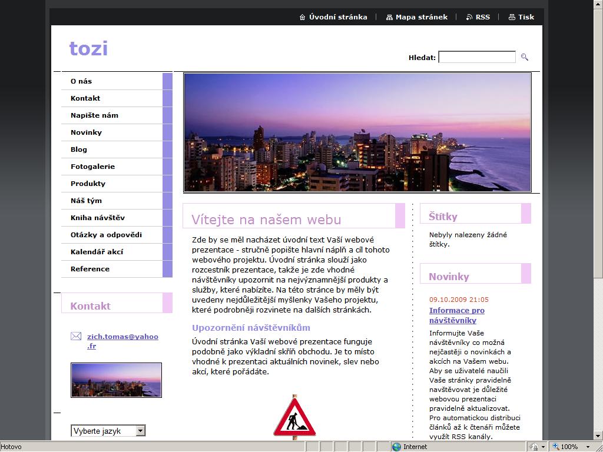This screenshot has width=603, height=452.
Task: Select Kniha návštěv in the side menu
Action: point(98,218)
